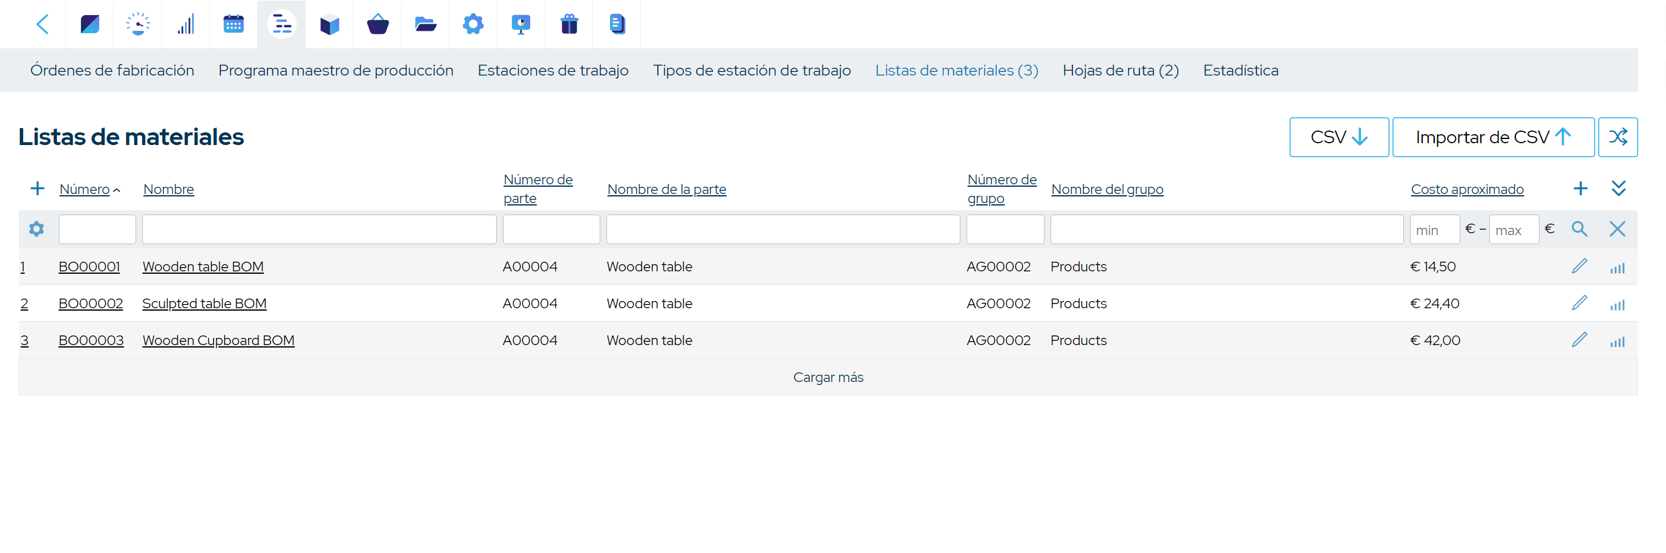The image size is (1666, 553).
Task: Edit Wooden table BOM with pencil icon
Action: tap(1579, 266)
